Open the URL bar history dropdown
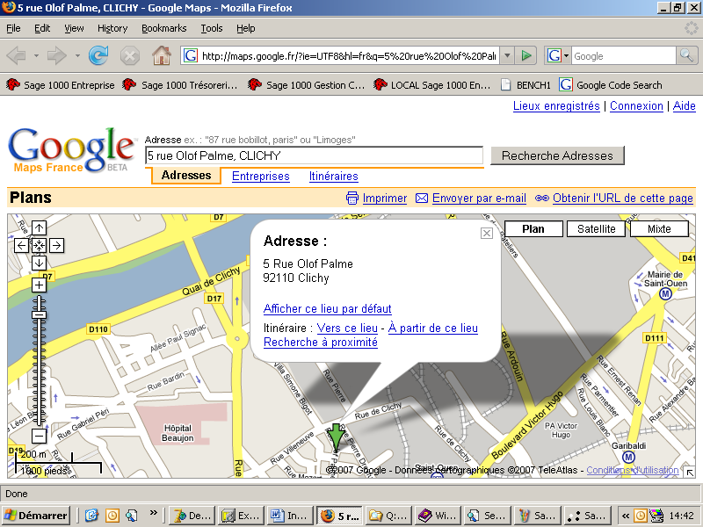The width and height of the screenshot is (703, 527). pyautogui.click(x=507, y=56)
